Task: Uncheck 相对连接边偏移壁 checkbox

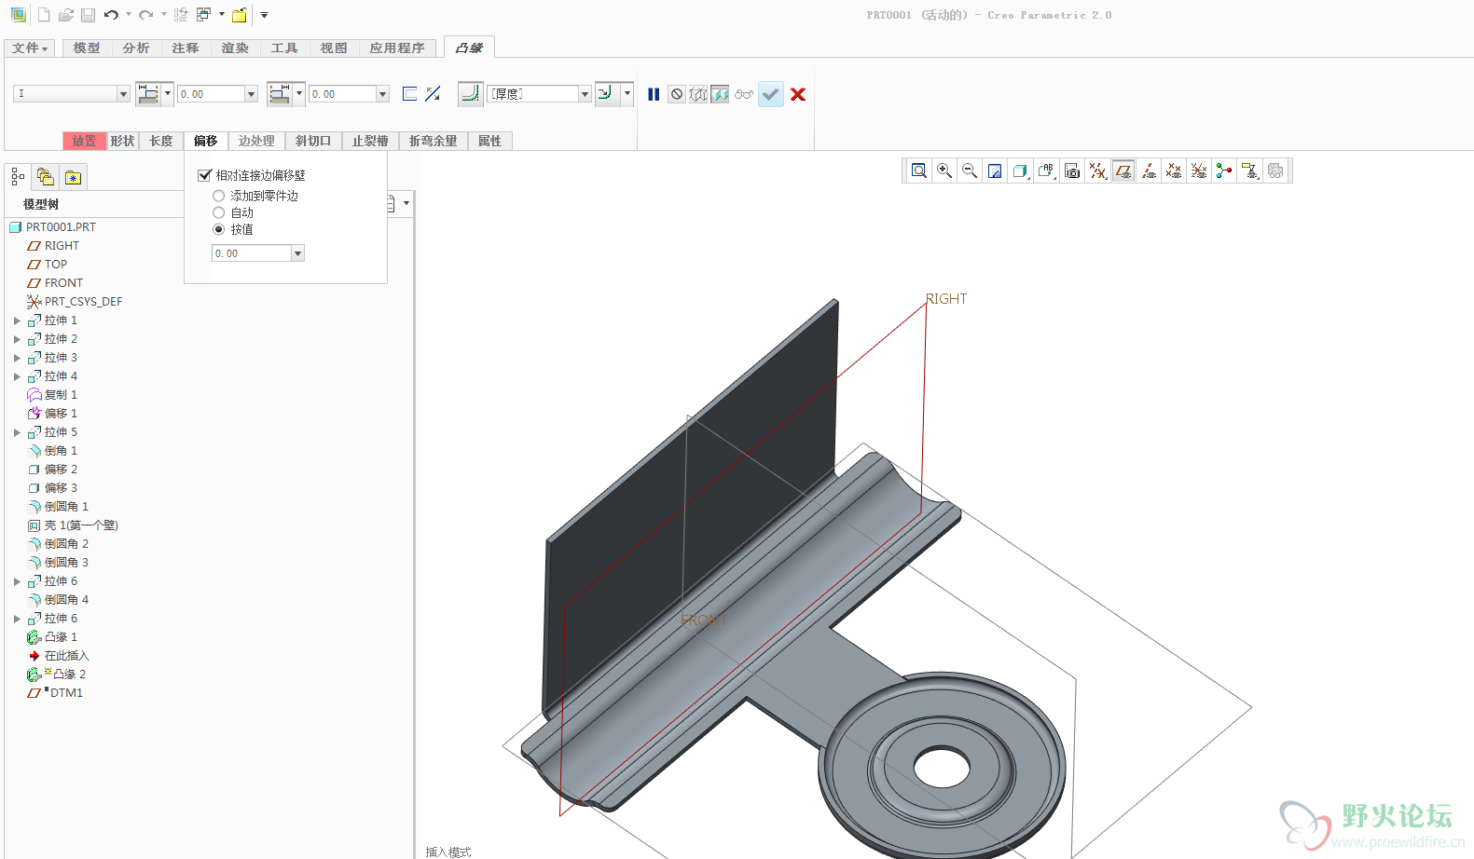Action: point(205,175)
